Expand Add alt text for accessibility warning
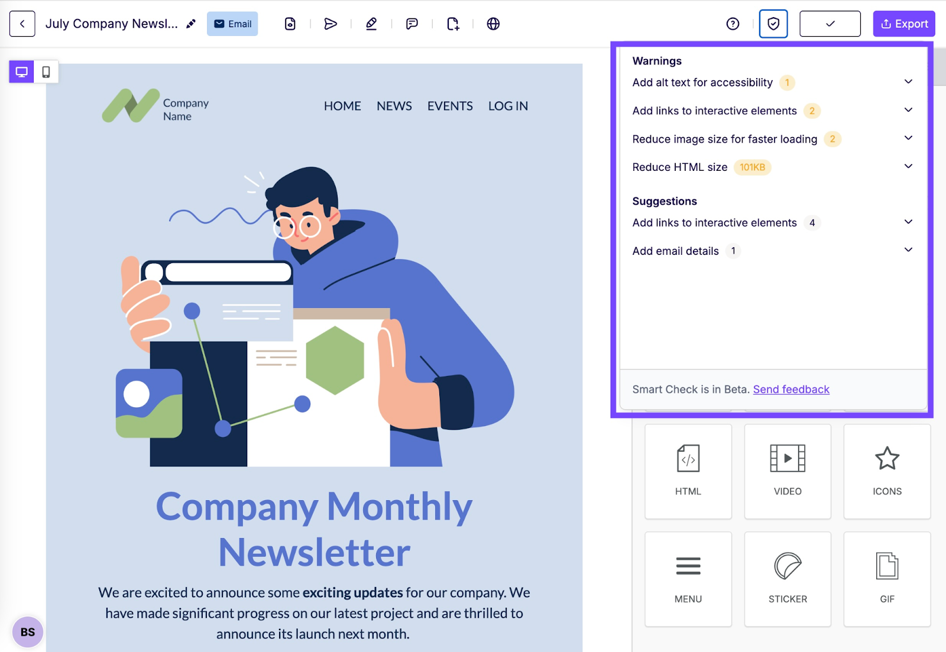 coord(908,82)
